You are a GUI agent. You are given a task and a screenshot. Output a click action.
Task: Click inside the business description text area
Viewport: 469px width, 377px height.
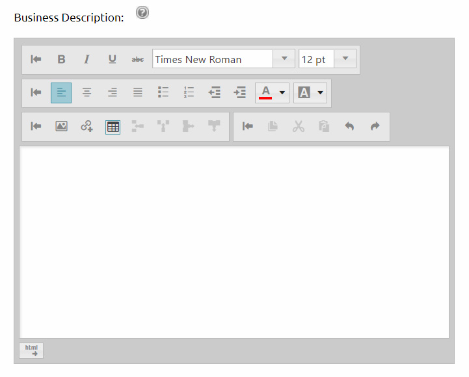[234, 242]
